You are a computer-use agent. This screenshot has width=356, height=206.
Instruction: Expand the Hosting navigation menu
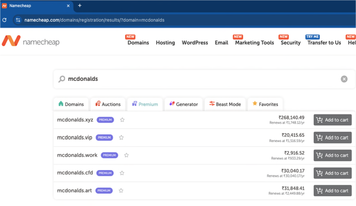point(165,43)
